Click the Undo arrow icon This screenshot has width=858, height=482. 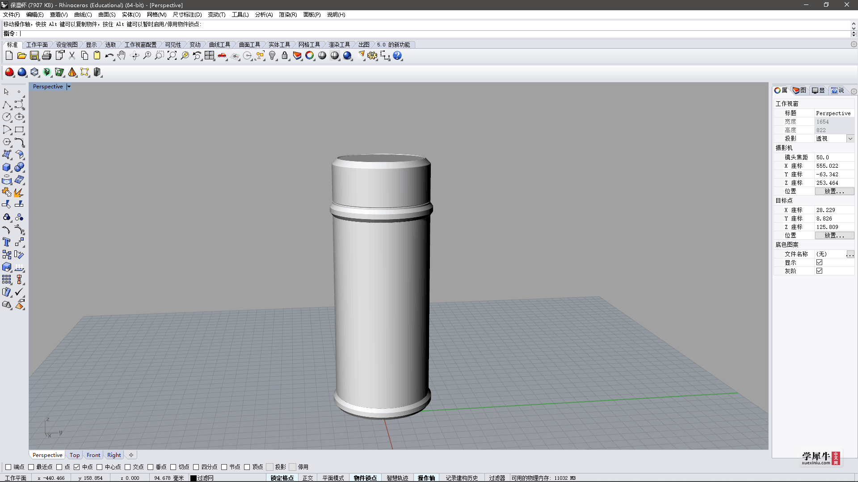coord(109,56)
